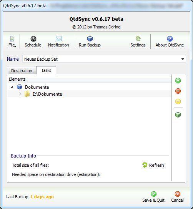Open the Schedule clock icon

[x=33, y=39]
